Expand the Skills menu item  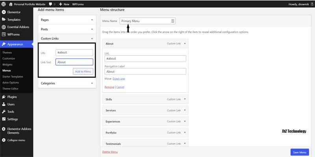click(185, 99)
